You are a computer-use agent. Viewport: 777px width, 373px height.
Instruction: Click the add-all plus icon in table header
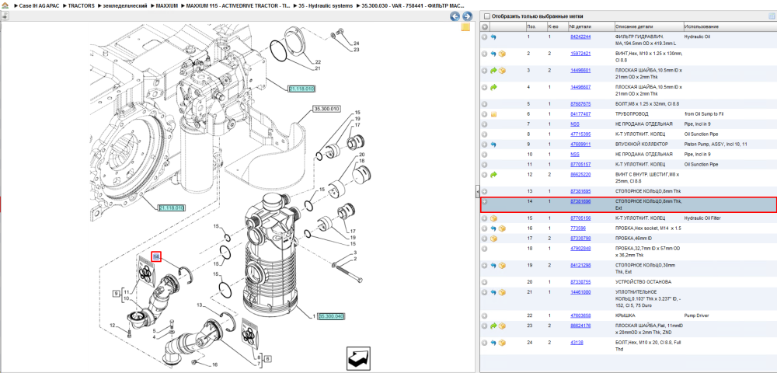[485, 26]
